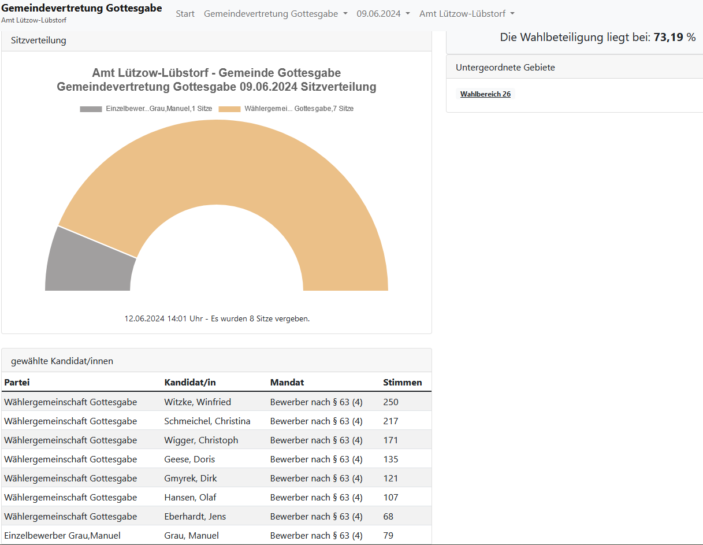Click the Kandidat/in column header
The image size is (703, 545).
click(189, 382)
